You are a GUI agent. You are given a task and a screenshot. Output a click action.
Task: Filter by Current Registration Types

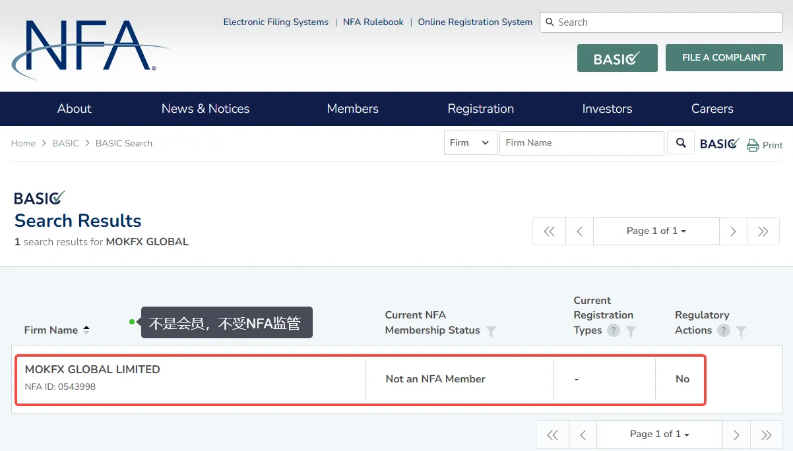click(631, 331)
